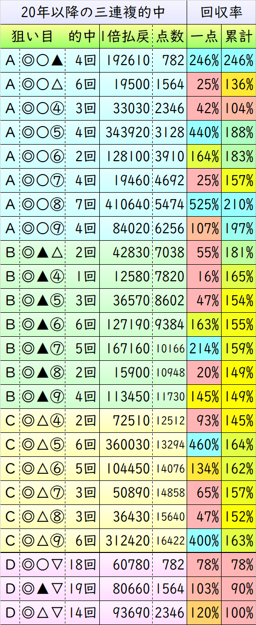Select the points value 4692
Image resolution: width=256 pixels, height=625 pixels.
pos(170,181)
